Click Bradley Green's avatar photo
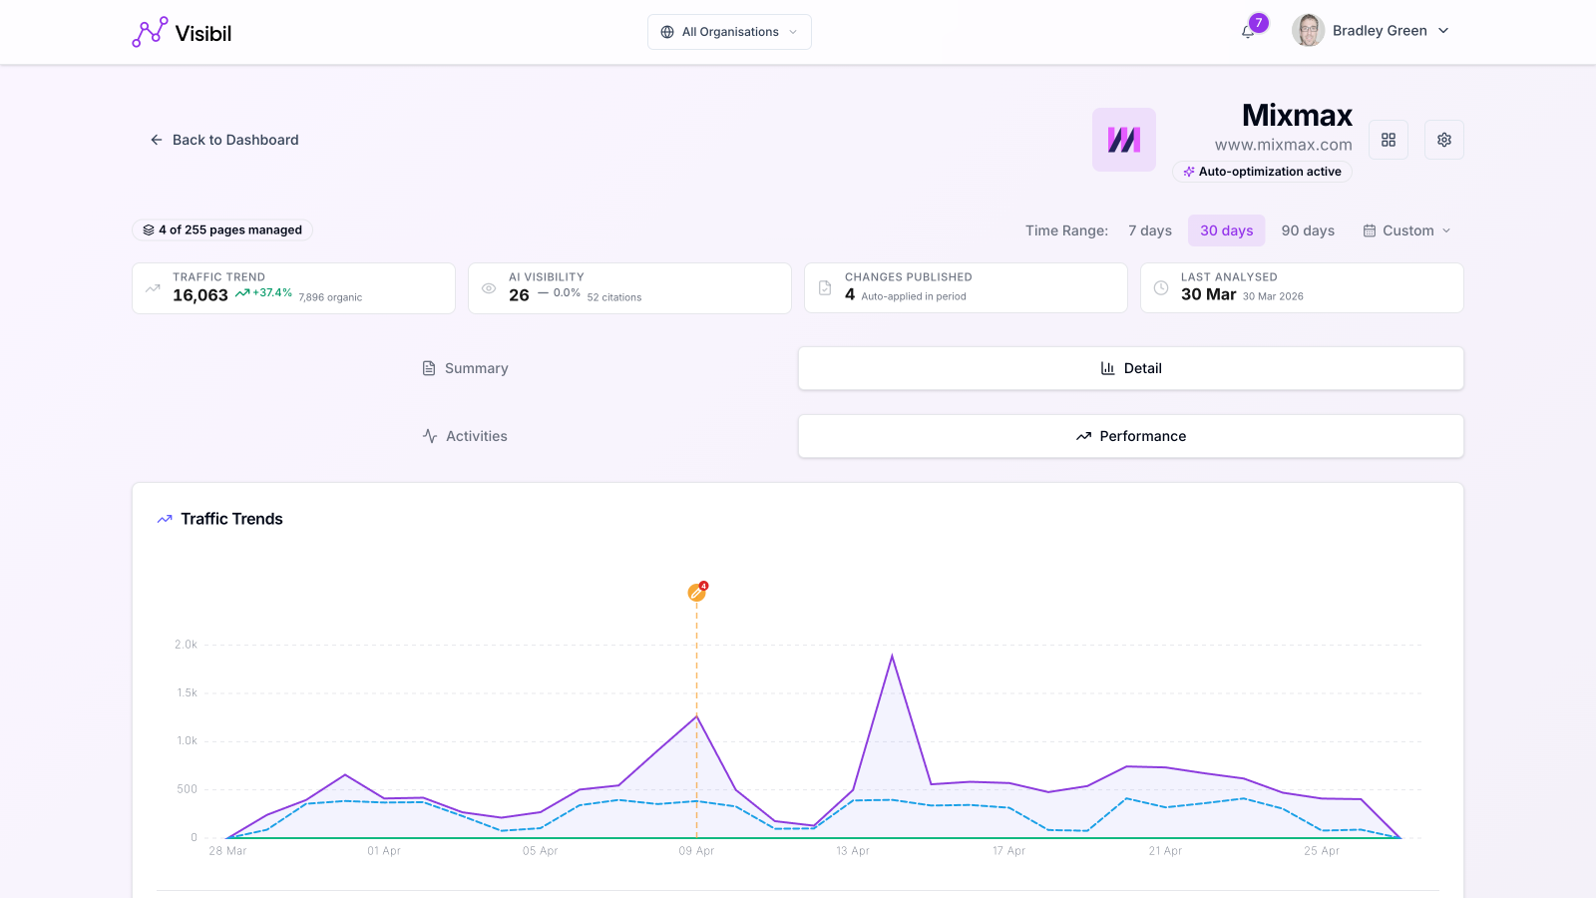Screen dimensions: 1596x898 click(1308, 31)
